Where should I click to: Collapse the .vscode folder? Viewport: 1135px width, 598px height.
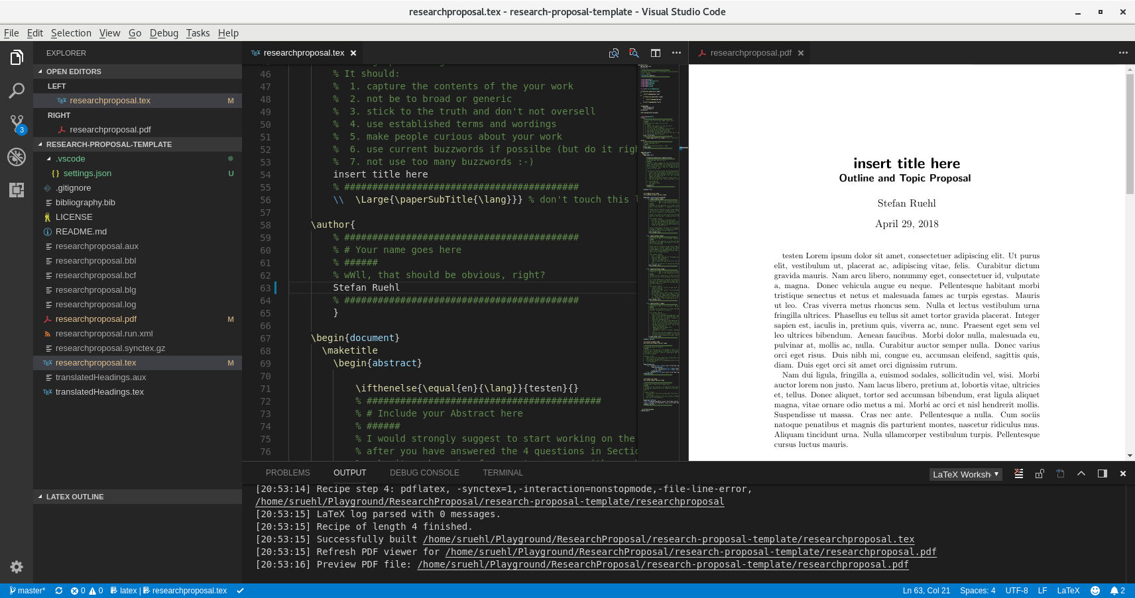click(x=137, y=159)
